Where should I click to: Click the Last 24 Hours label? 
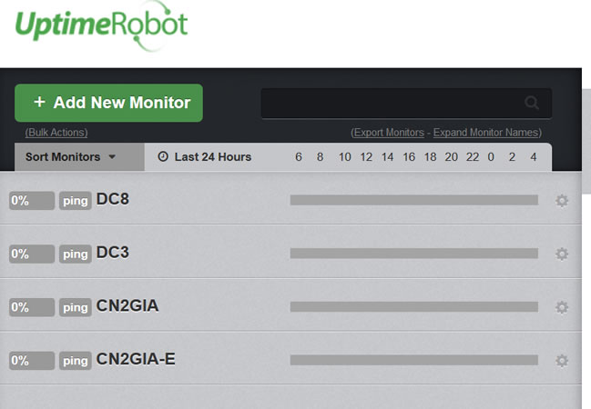click(x=212, y=157)
